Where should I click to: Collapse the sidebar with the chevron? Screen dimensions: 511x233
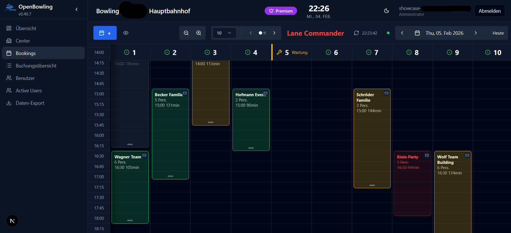point(76,9)
